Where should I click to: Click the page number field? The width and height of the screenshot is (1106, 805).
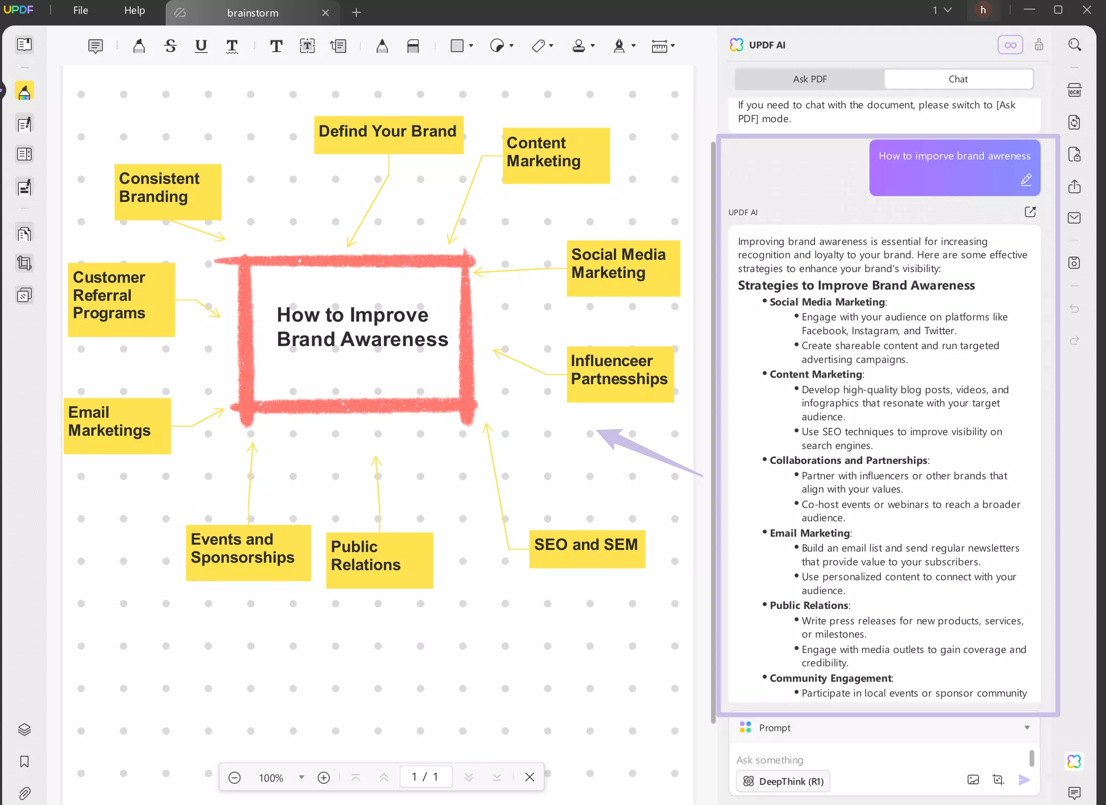tap(426, 777)
